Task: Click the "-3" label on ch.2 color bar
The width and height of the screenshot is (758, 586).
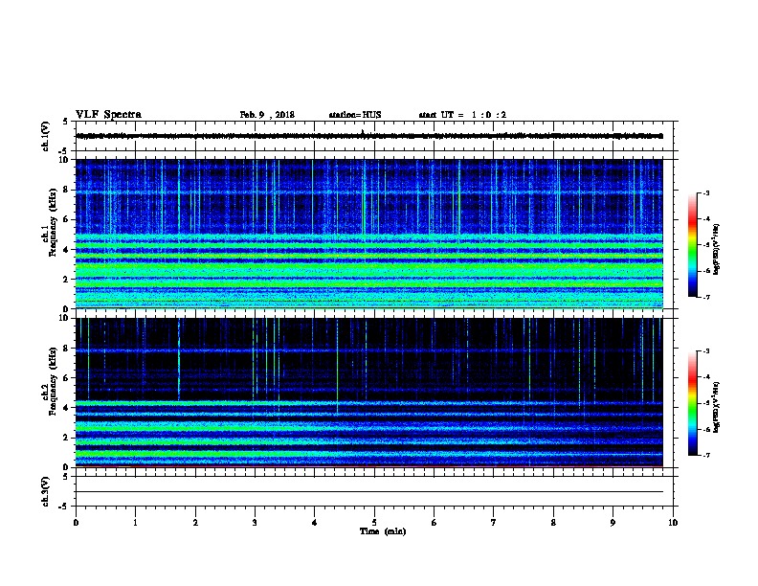Action: pyautogui.click(x=705, y=351)
